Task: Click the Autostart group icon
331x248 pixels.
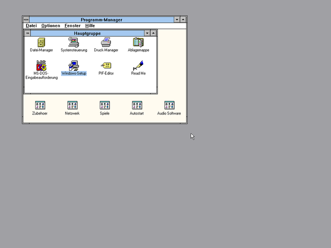Action: (137, 105)
